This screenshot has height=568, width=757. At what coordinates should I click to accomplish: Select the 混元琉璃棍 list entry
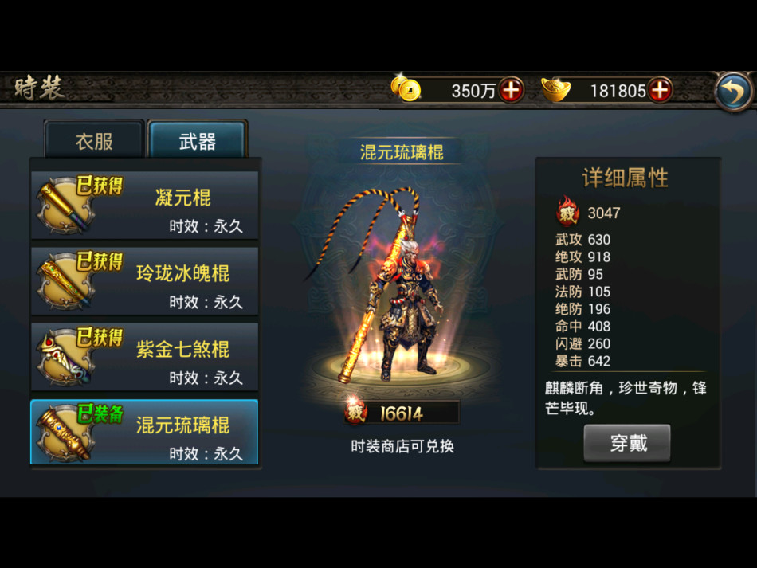pos(145,433)
